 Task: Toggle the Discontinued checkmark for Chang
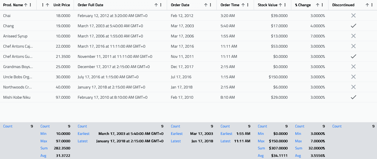(353, 26)
